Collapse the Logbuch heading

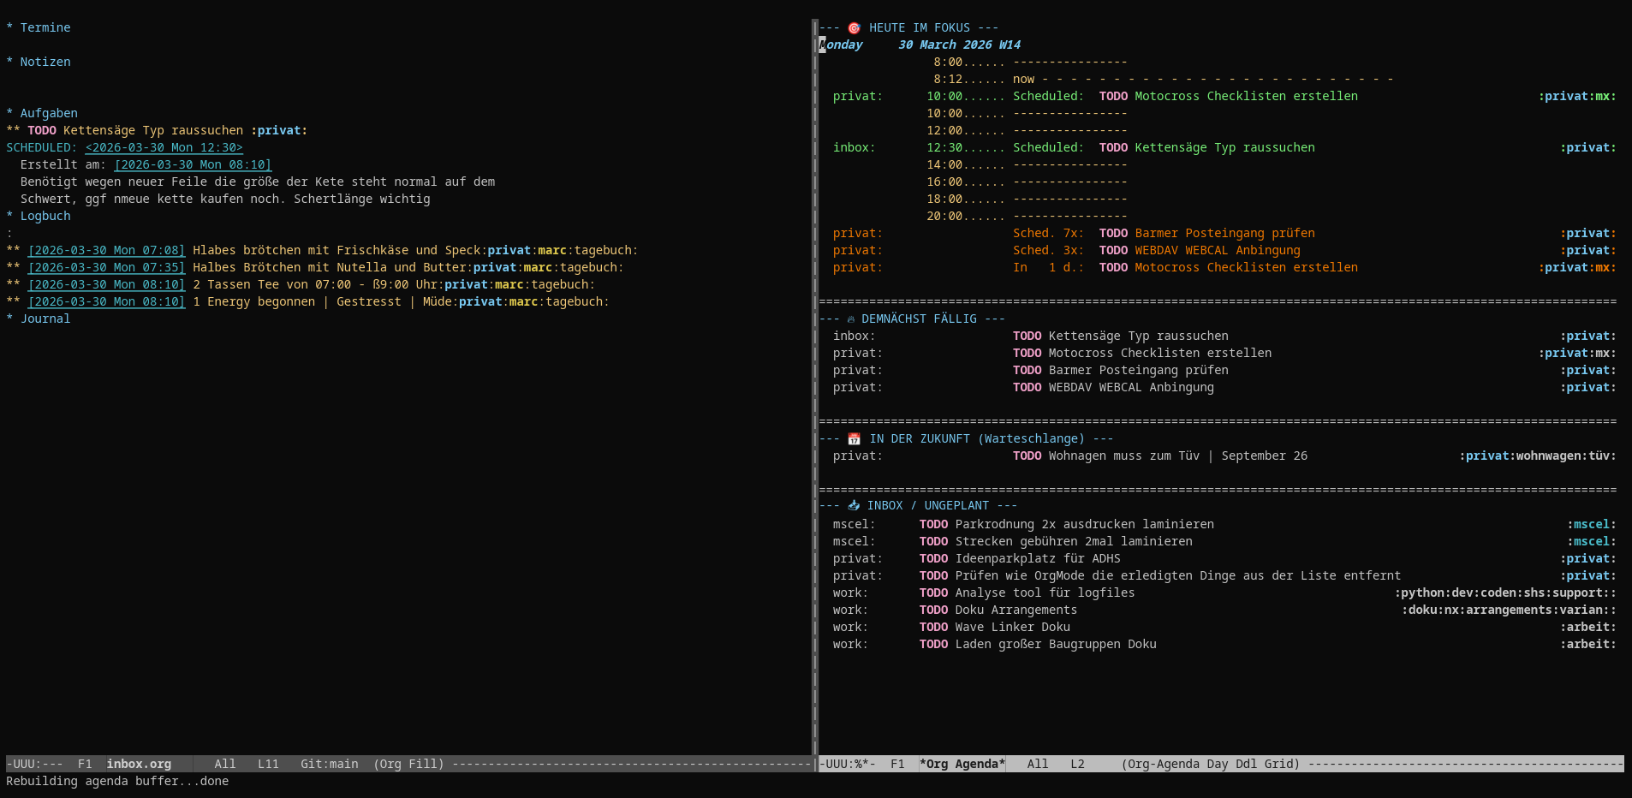tap(45, 217)
